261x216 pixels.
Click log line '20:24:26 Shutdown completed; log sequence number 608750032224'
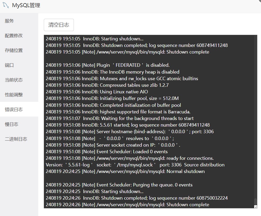click(x=137, y=198)
